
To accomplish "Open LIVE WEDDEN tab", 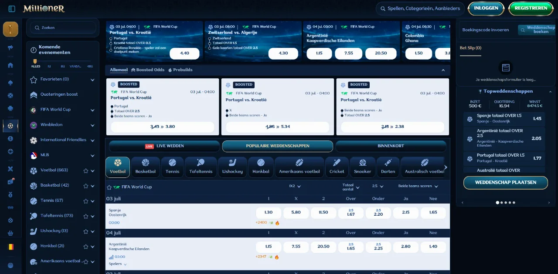I will [x=164, y=146].
